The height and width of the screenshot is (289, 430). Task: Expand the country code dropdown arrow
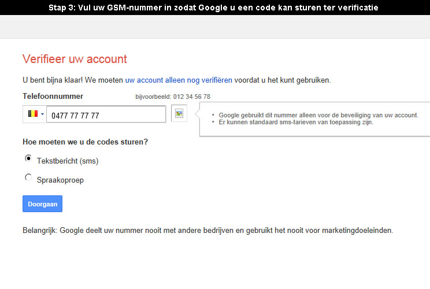[43, 114]
